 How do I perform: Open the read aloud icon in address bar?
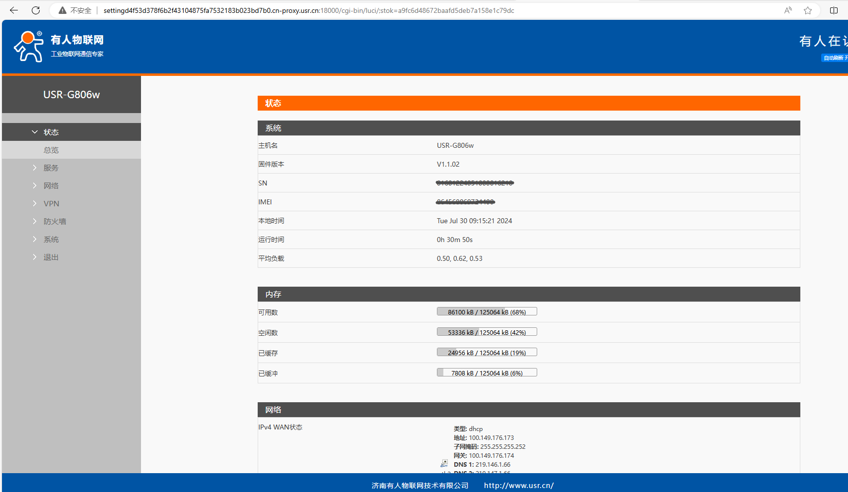(x=788, y=10)
